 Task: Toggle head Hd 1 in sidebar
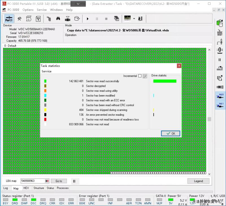pos(220,105)
